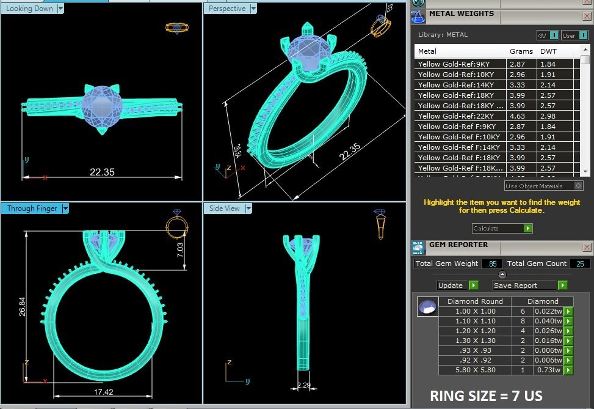Viewport: 594px width, 409px height.
Task: Click the Gem Reporter panel icon
Action: click(418, 247)
